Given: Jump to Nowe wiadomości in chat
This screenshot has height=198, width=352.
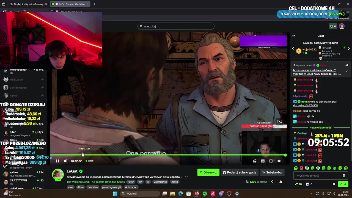Looking at the screenshot, I should (321, 128).
